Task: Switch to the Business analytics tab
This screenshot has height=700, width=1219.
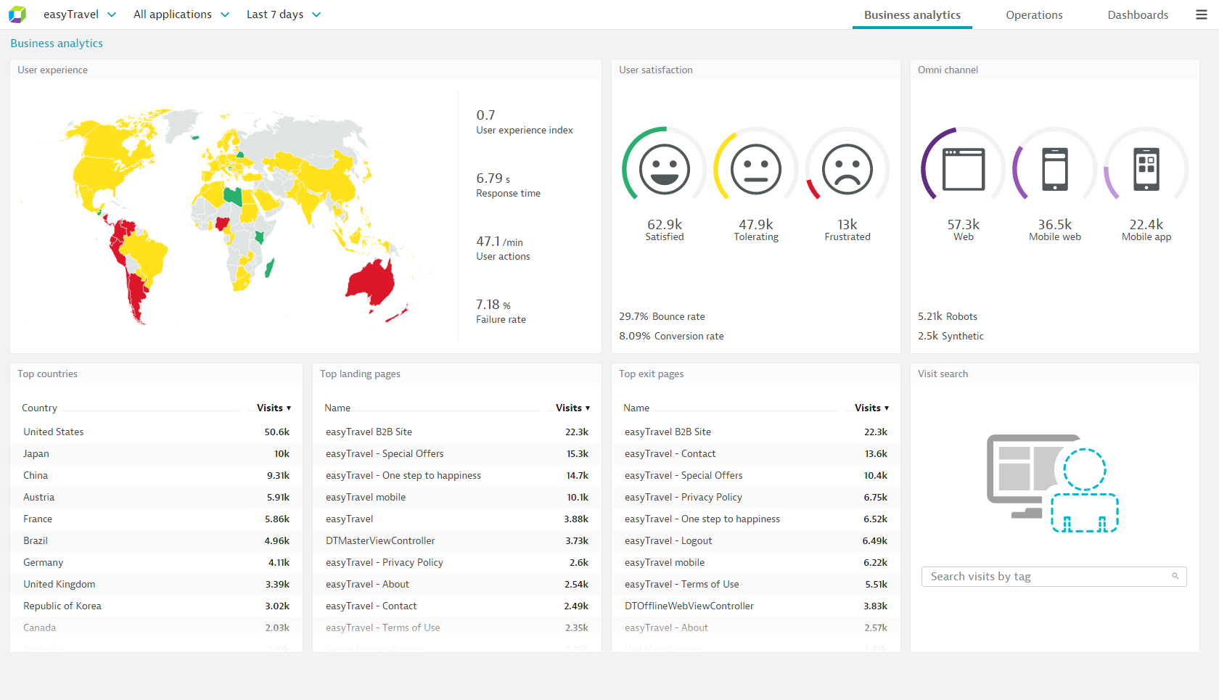Action: click(x=912, y=15)
